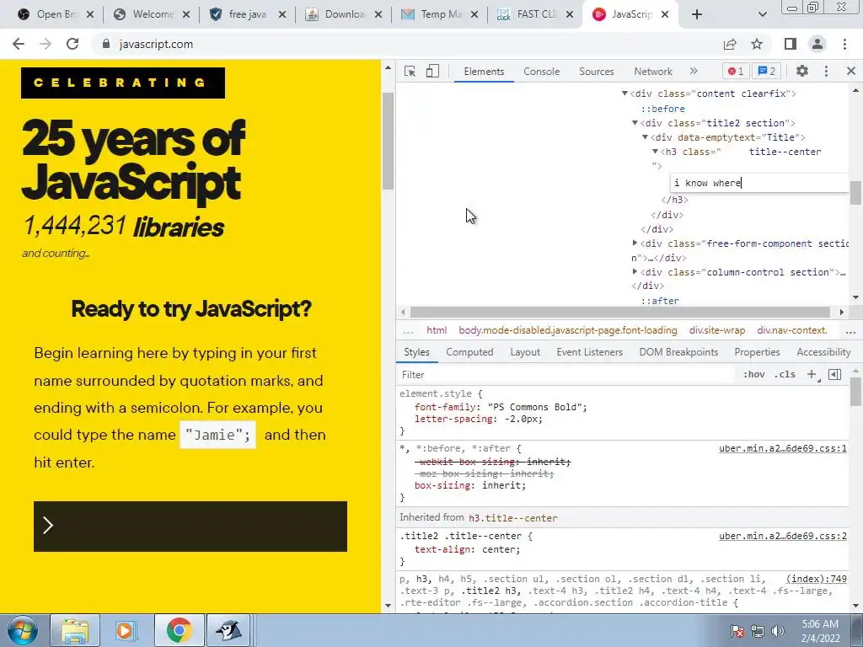
Task: Go forward in browser history
Action: point(46,44)
